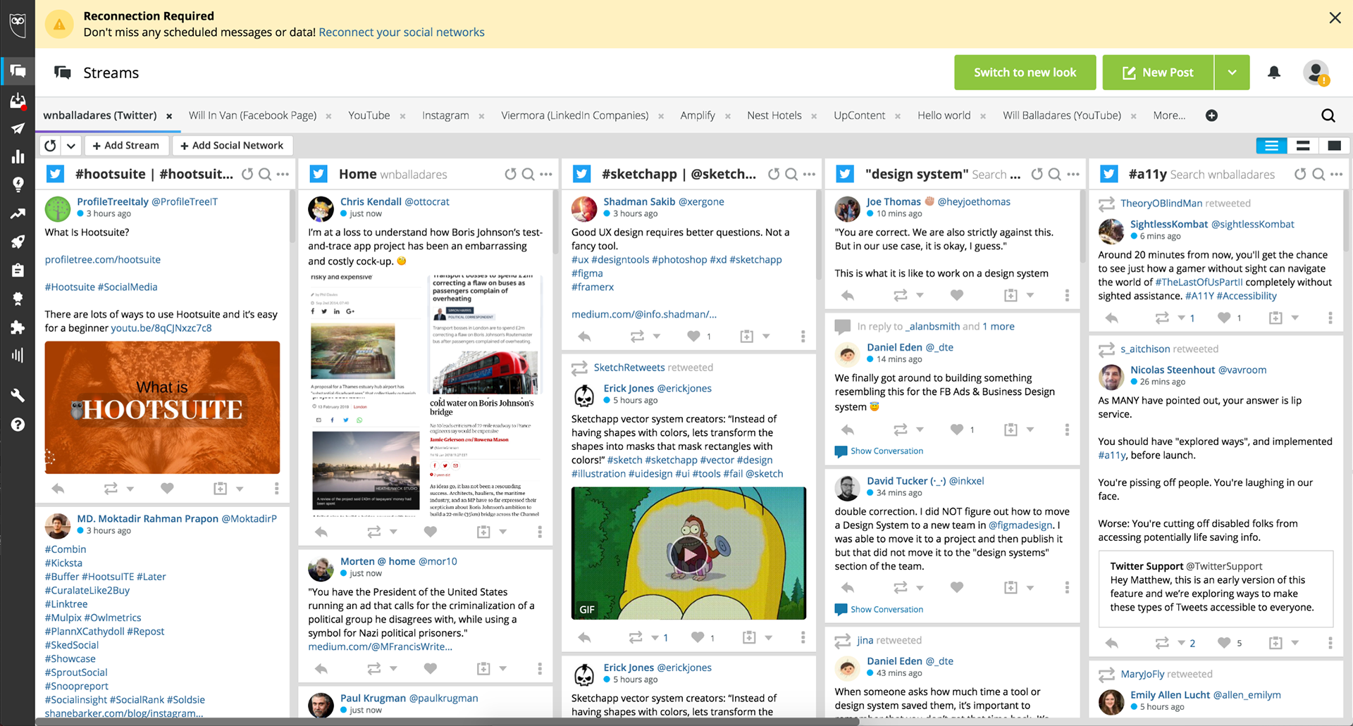Switch to Instagram tab

[x=445, y=115]
